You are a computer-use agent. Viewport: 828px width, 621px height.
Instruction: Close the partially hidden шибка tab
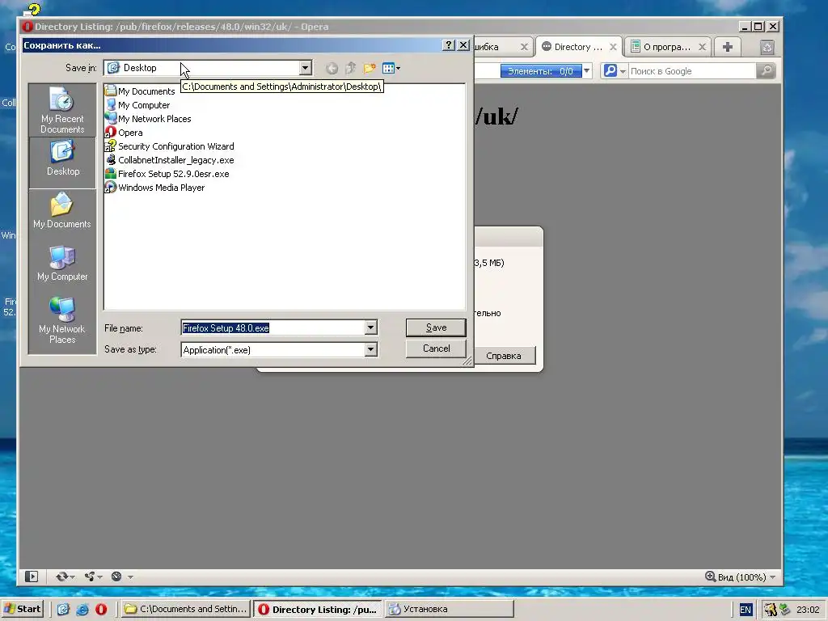click(x=524, y=47)
